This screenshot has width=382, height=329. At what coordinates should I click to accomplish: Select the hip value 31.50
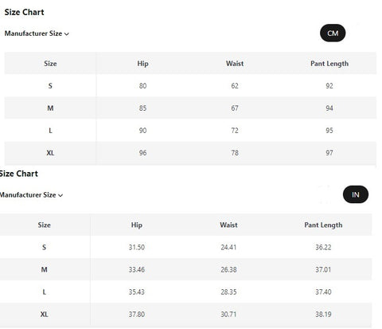137,247
